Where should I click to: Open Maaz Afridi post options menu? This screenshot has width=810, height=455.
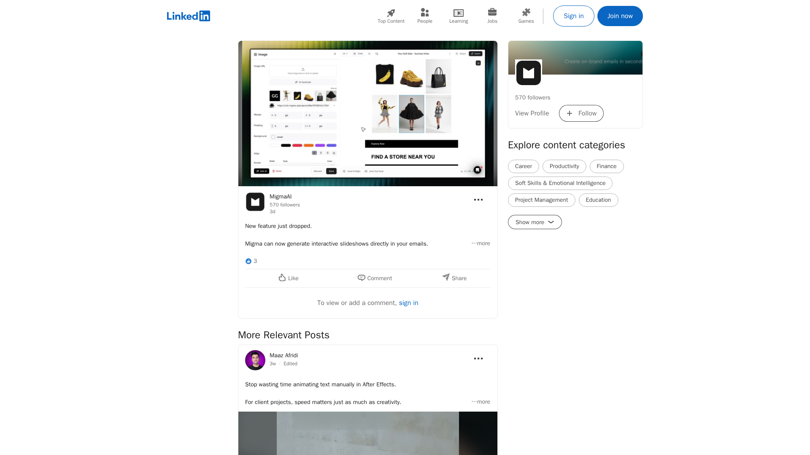click(478, 359)
